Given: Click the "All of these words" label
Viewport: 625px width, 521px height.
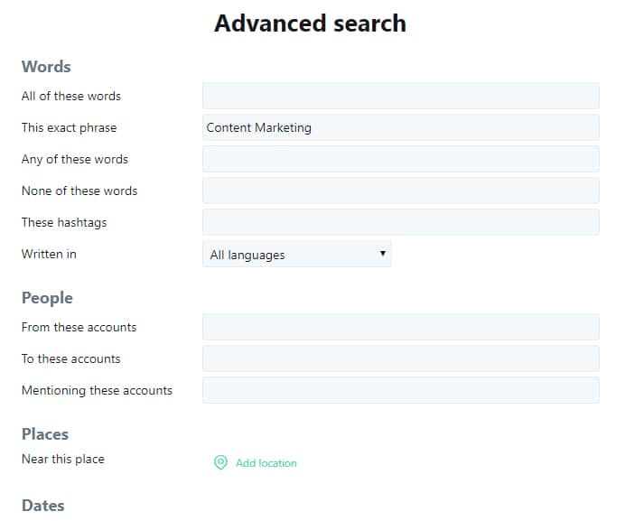Looking at the screenshot, I should coord(71,96).
